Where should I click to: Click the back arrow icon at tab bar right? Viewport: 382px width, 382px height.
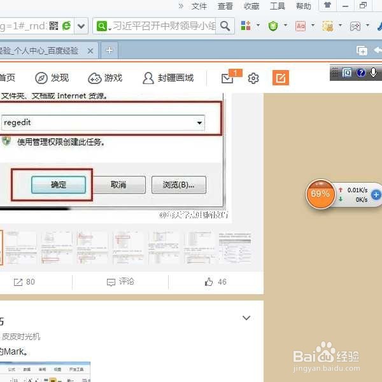[378, 50]
